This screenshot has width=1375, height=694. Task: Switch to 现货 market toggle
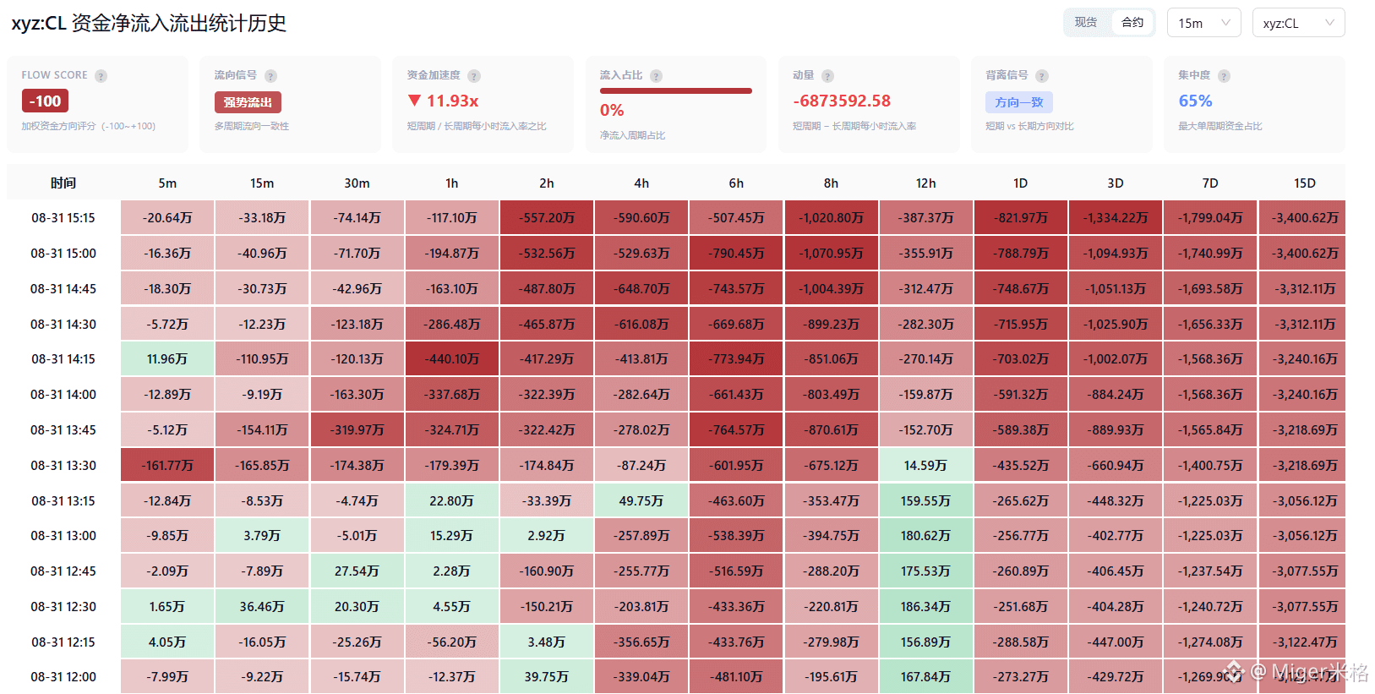pyautogui.click(x=1086, y=23)
